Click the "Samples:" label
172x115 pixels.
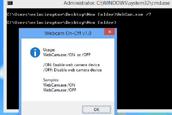pos(51,80)
